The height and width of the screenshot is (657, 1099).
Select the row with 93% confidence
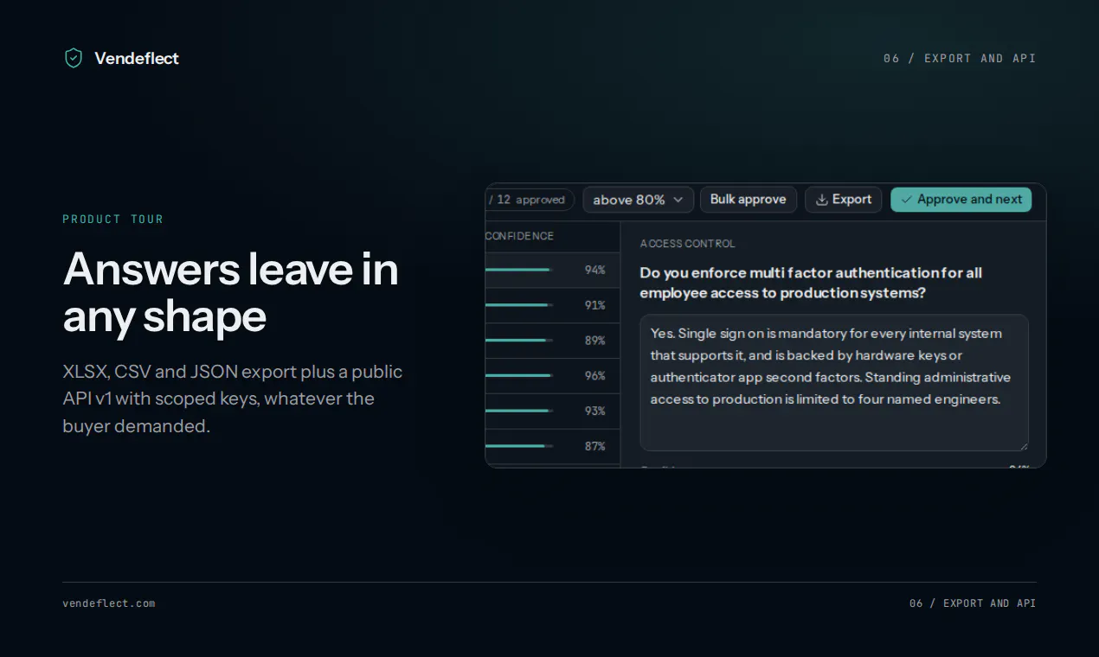coord(552,411)
